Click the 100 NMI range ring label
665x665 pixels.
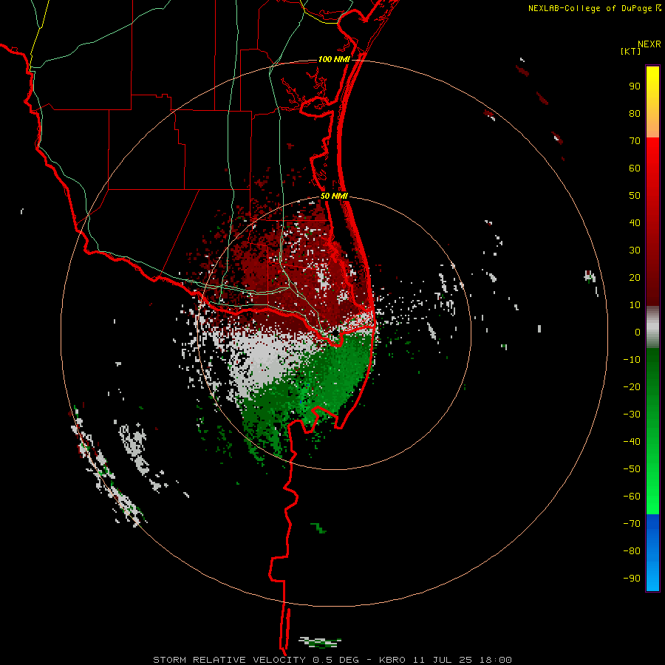pyautogui.click(x=334, y=59)
